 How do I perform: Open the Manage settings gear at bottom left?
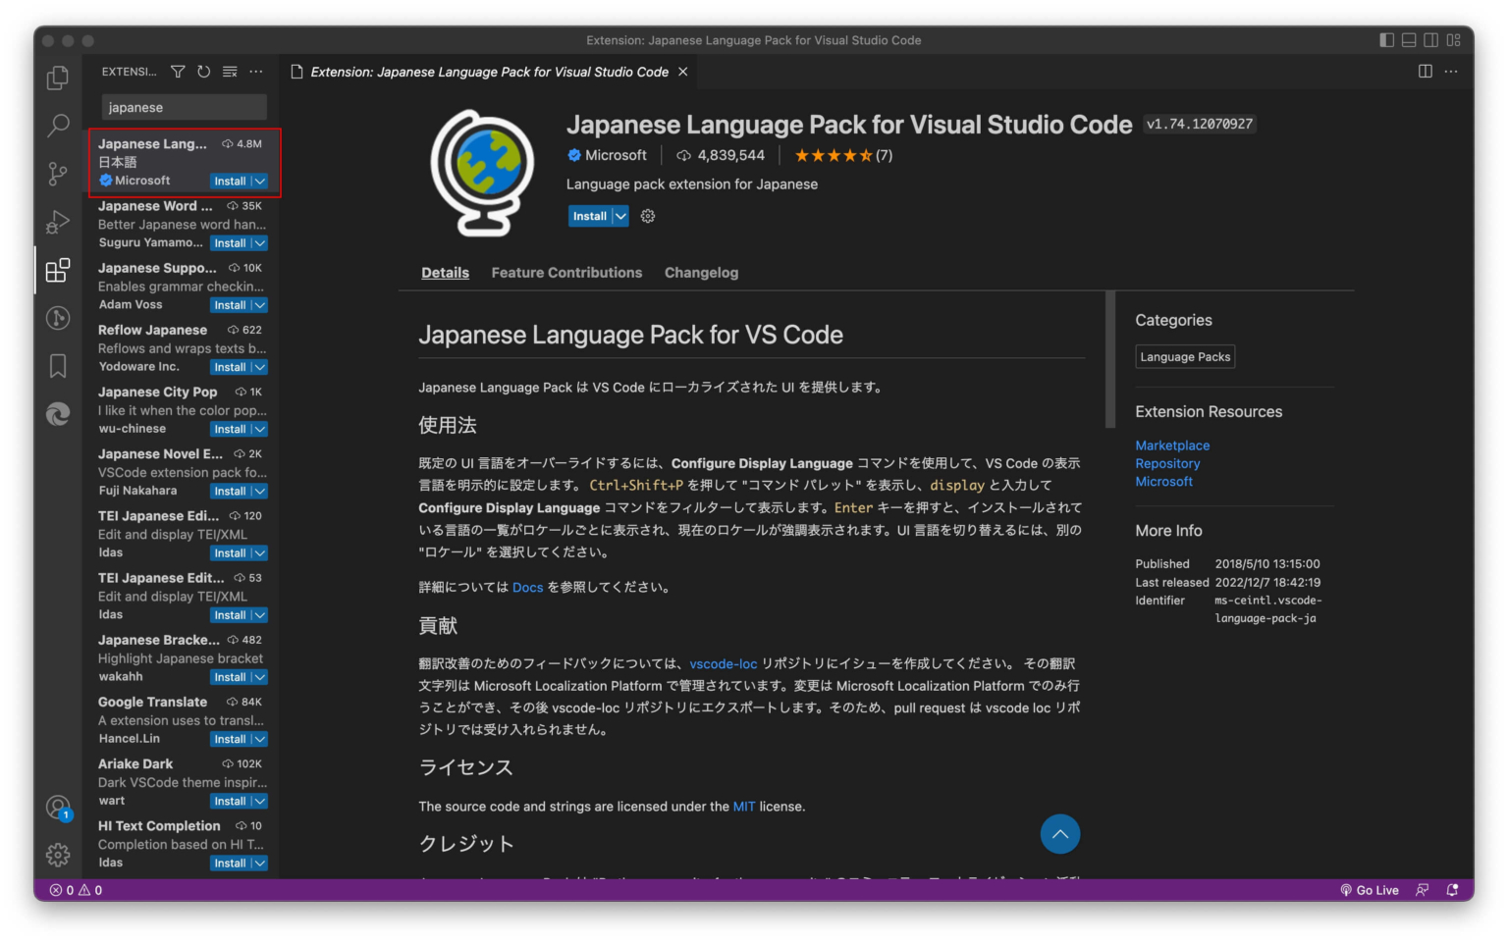pyautogui.click(x=57, y=855)
